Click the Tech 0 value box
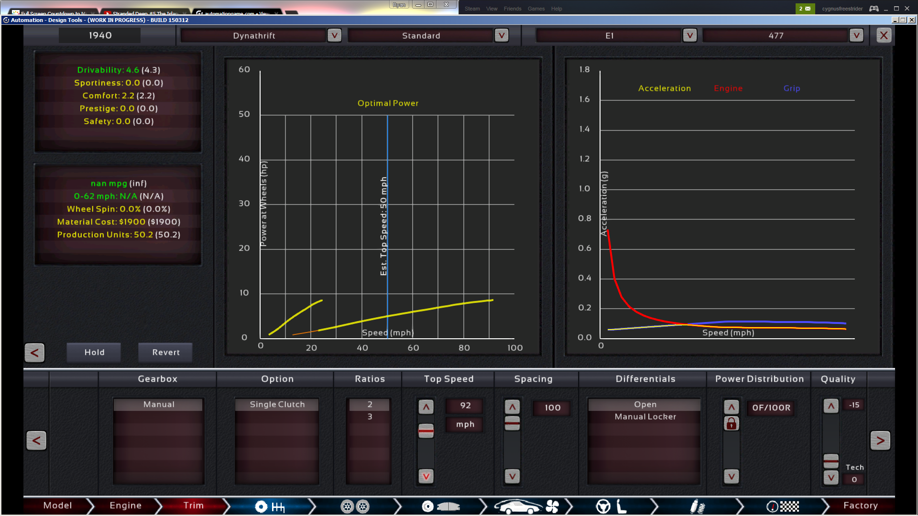Screen dimensions: 918x516 [854, 479]
